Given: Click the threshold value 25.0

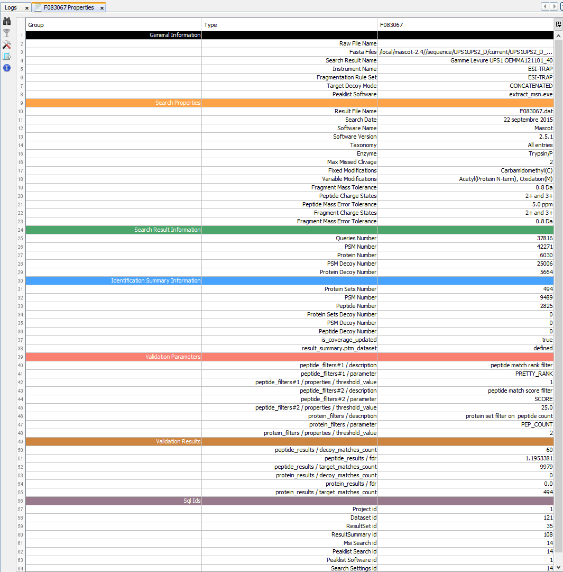Looking at the screenshot, I should (x=466, y=407).
